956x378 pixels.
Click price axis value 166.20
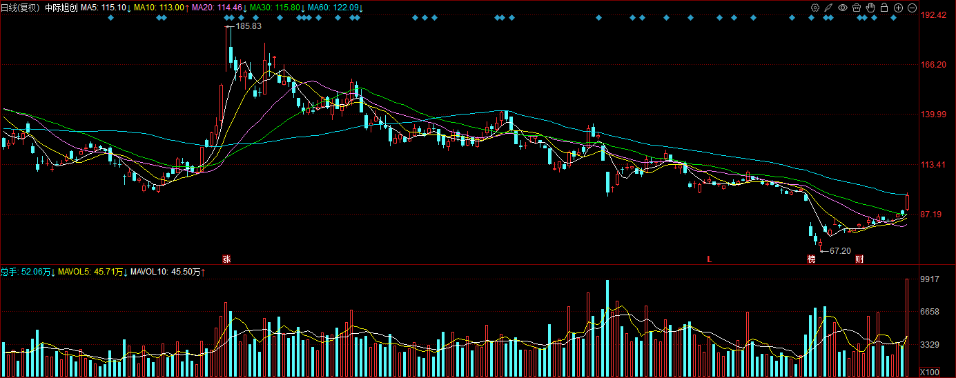(x=934, y=65)
